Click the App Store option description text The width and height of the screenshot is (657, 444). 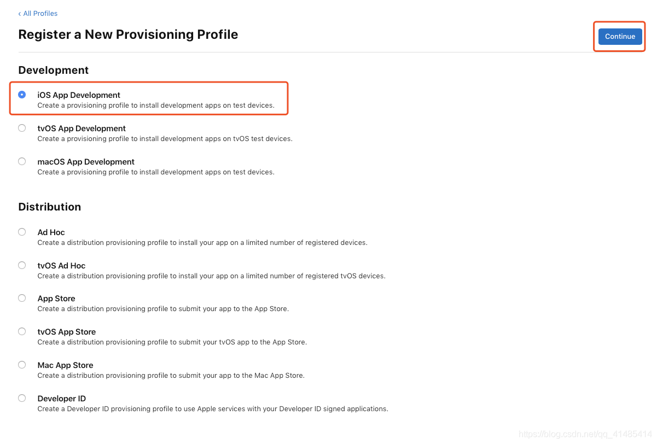tap(163, 309)
